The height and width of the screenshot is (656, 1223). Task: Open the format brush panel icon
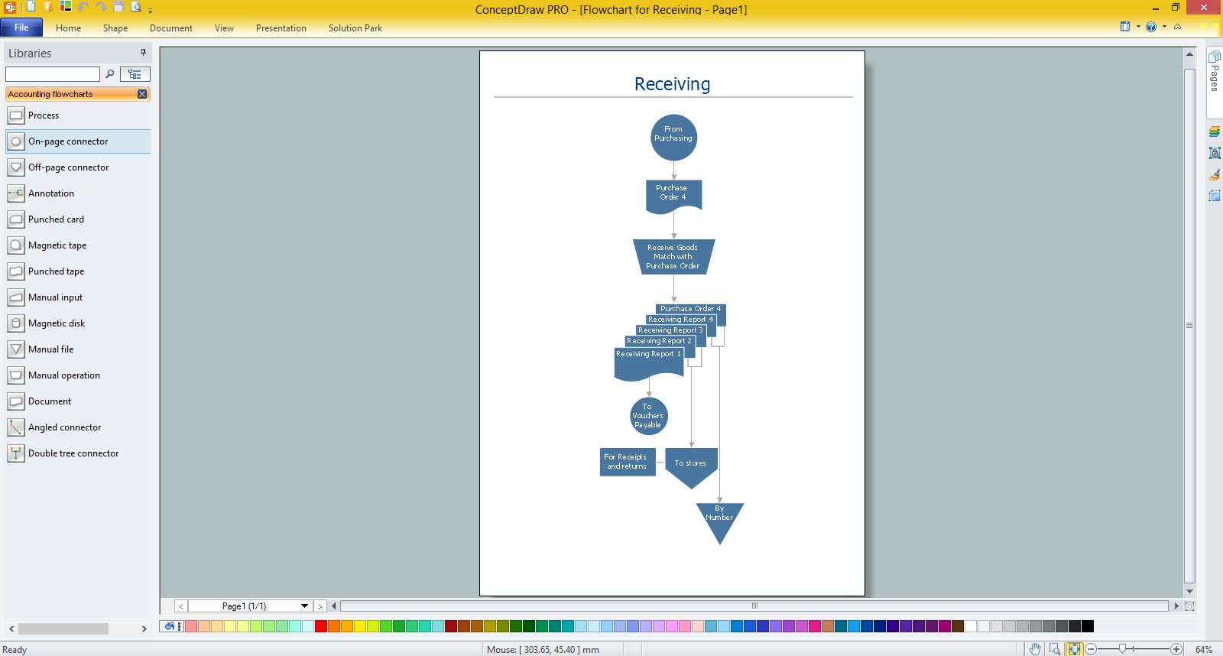(1215, 174)
